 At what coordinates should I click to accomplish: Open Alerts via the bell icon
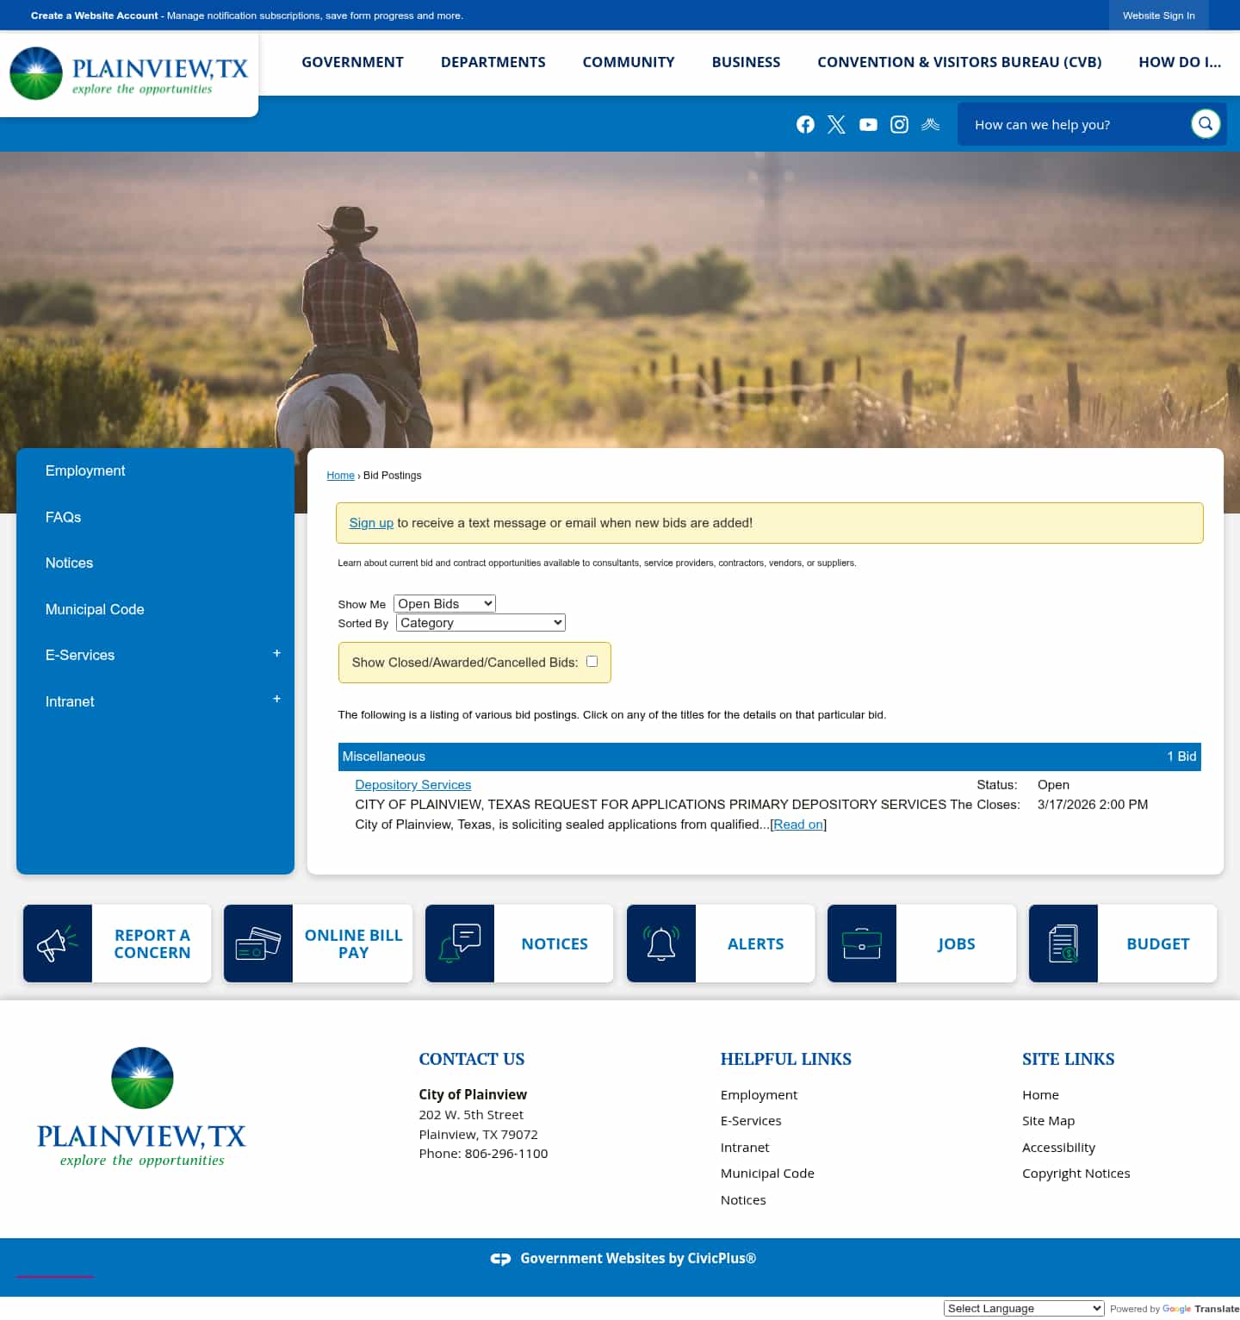(x=661, y=943)
